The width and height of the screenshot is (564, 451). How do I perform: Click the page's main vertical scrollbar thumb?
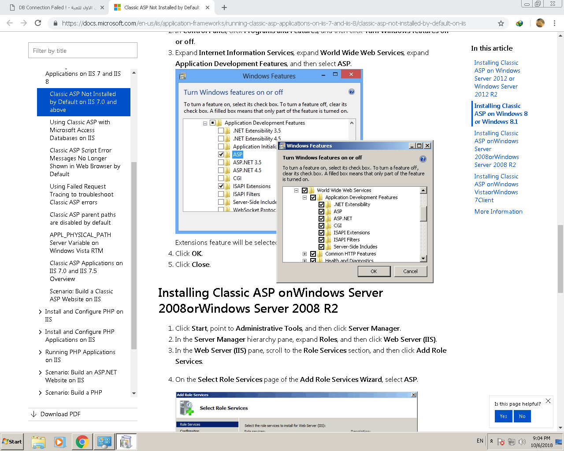point(560,259)
